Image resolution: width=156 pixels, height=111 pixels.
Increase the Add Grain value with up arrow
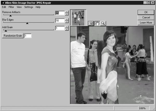point(67,27)
